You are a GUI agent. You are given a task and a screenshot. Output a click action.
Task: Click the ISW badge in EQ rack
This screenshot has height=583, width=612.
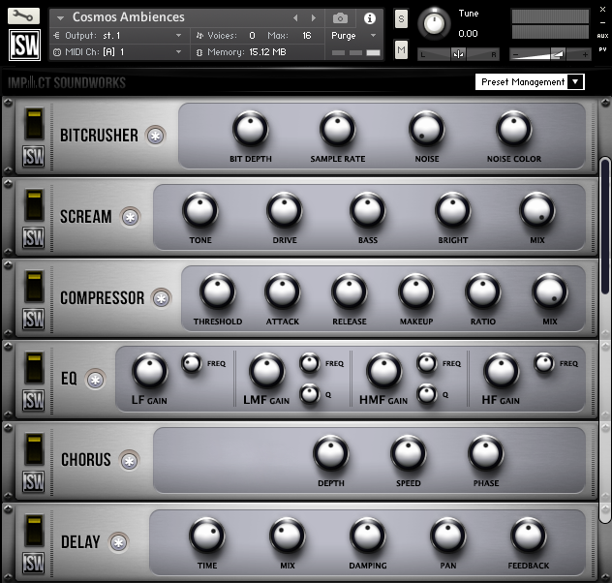click(x=33, y=401)
